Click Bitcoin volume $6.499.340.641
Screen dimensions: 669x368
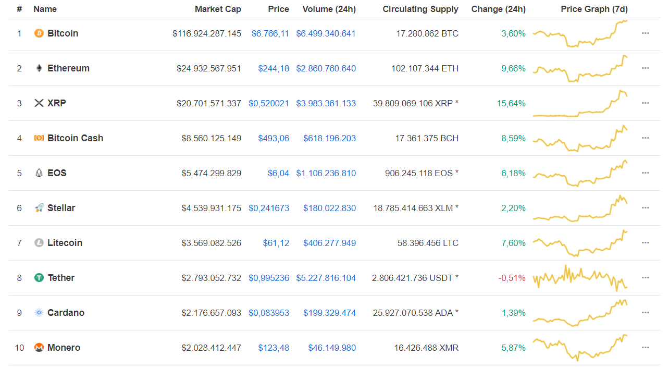coord(326,33)
